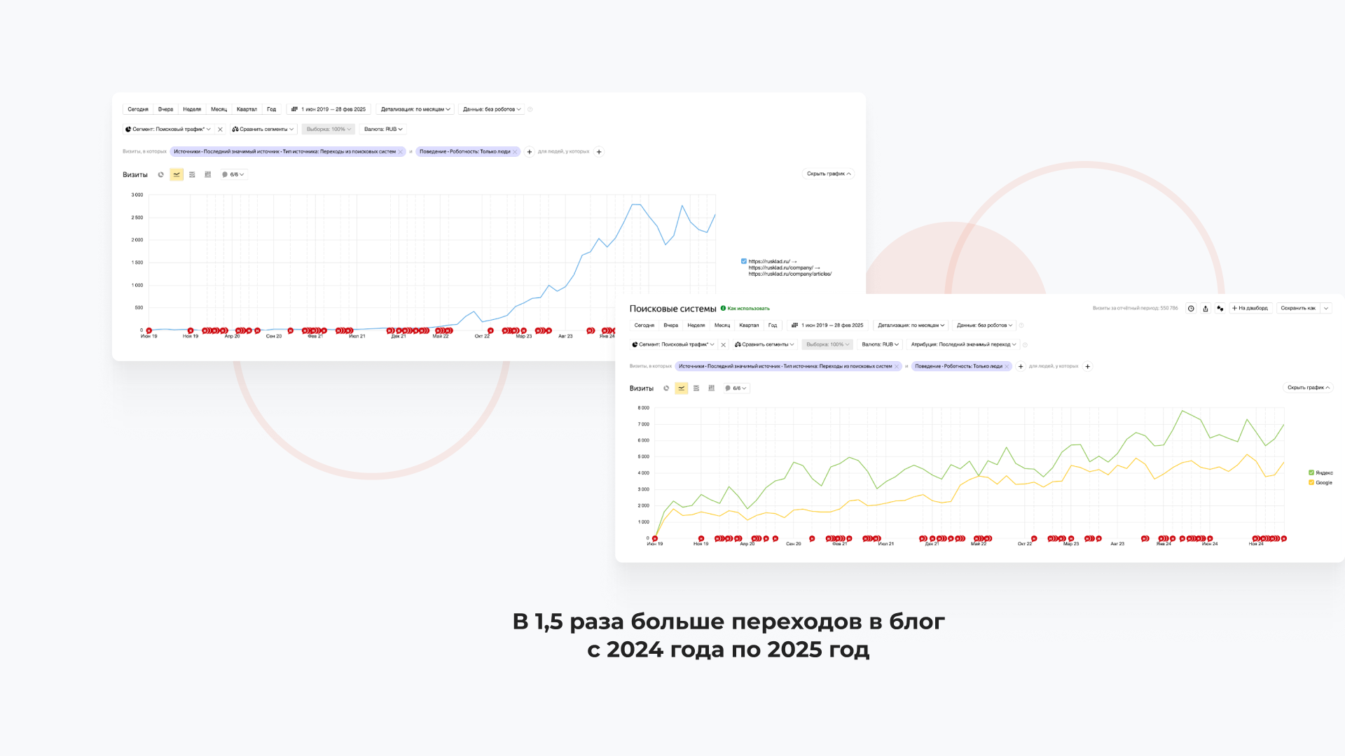Click 'На дашборд' button

pos(1250,309)
